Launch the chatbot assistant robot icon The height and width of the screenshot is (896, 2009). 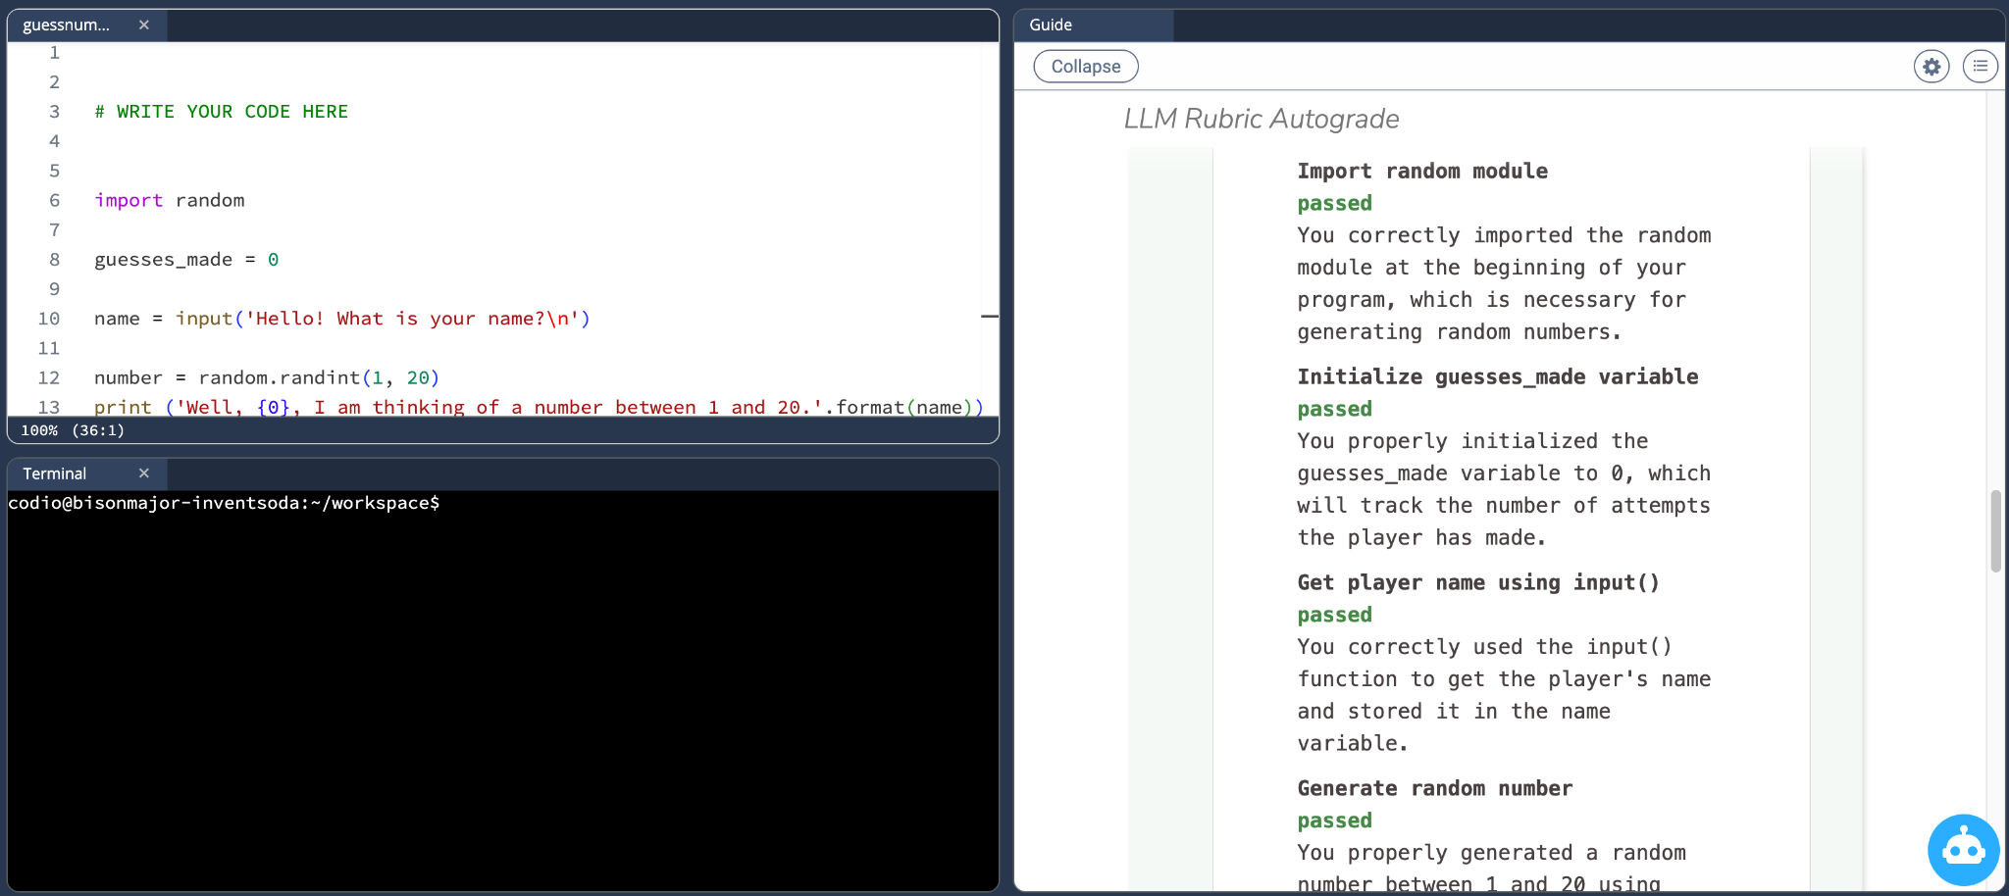1963,849
